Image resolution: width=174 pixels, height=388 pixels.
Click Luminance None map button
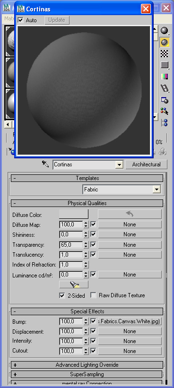(130, 275)
